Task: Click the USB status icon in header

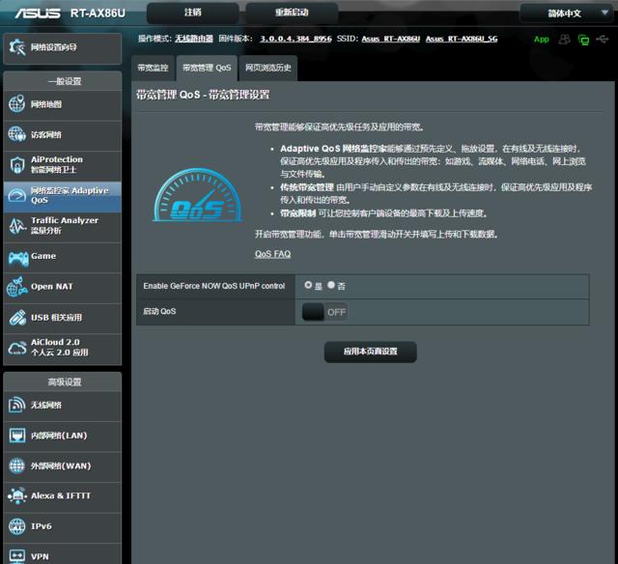Action: tap(603, 39)
